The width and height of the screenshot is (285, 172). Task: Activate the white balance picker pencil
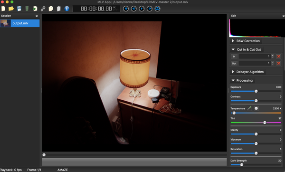click(249, 108)
